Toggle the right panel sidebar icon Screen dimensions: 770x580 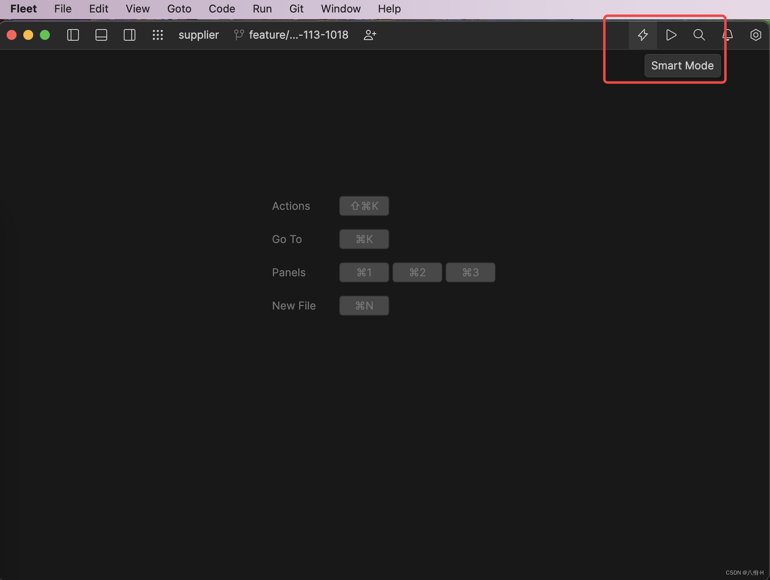coord(130,35)
